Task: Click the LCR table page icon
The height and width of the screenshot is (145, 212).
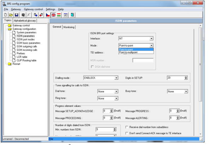Action: pos(14,57)
